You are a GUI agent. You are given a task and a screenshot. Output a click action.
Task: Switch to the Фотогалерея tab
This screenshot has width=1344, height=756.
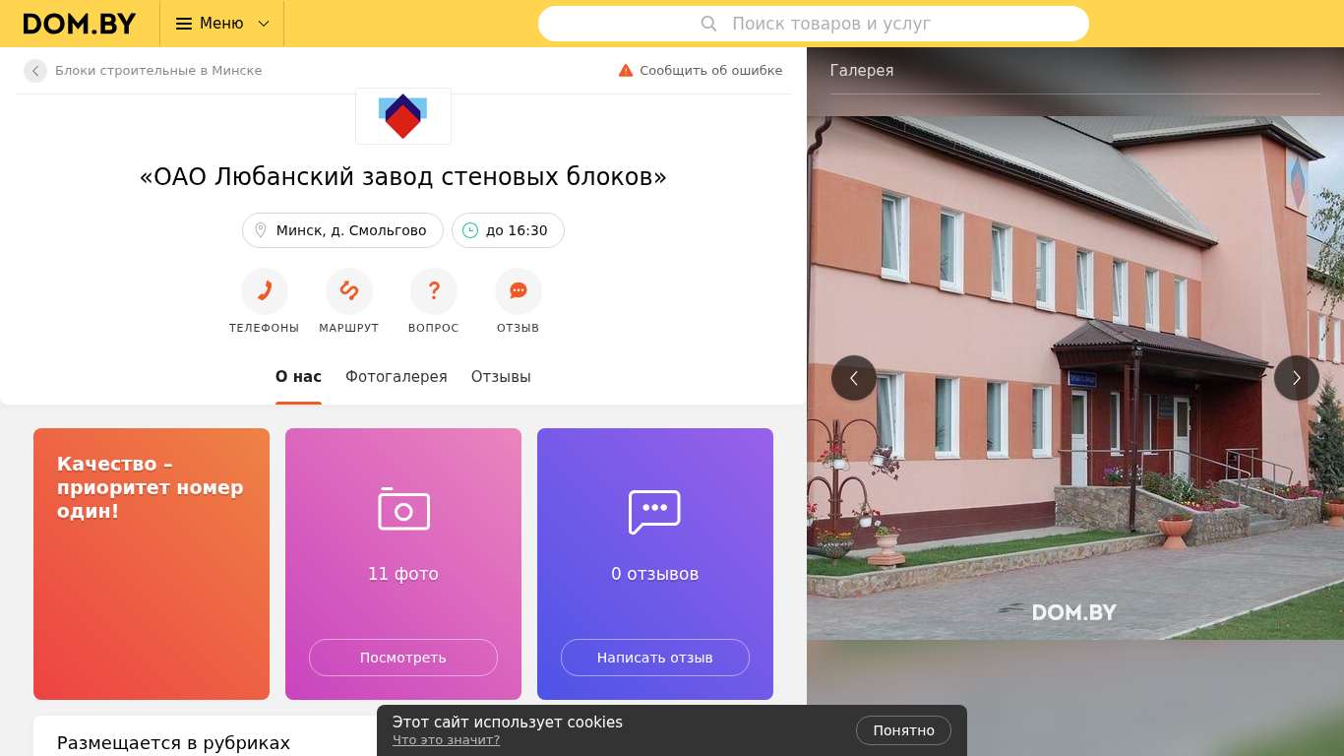click(x=397, y=377)
